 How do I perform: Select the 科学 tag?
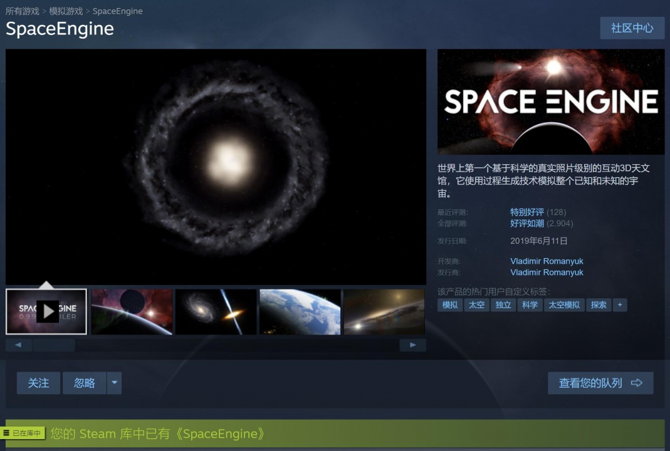530,305
